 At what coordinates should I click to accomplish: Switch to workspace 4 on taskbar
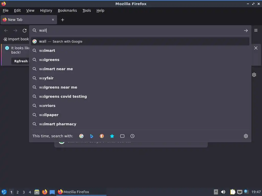coord(30,192)
